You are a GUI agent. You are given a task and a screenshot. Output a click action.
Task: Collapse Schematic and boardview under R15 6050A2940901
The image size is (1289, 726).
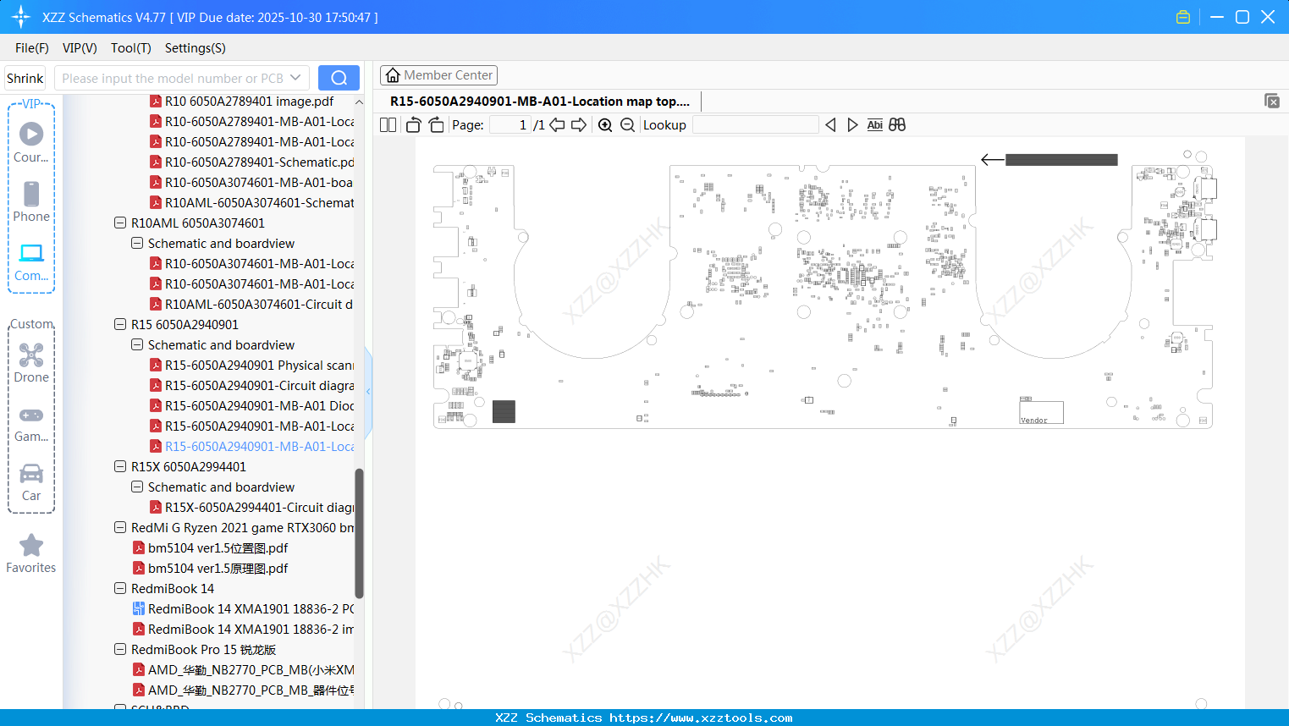pyautogui.click(x=137, y=345)
